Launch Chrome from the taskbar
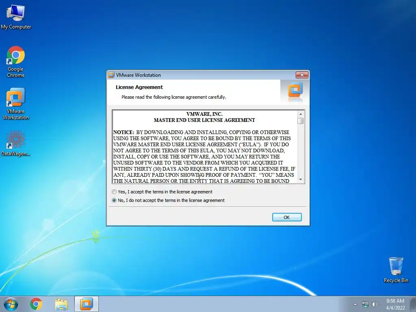The height and width of the screenshot is (312, 416). coord(36,304)
